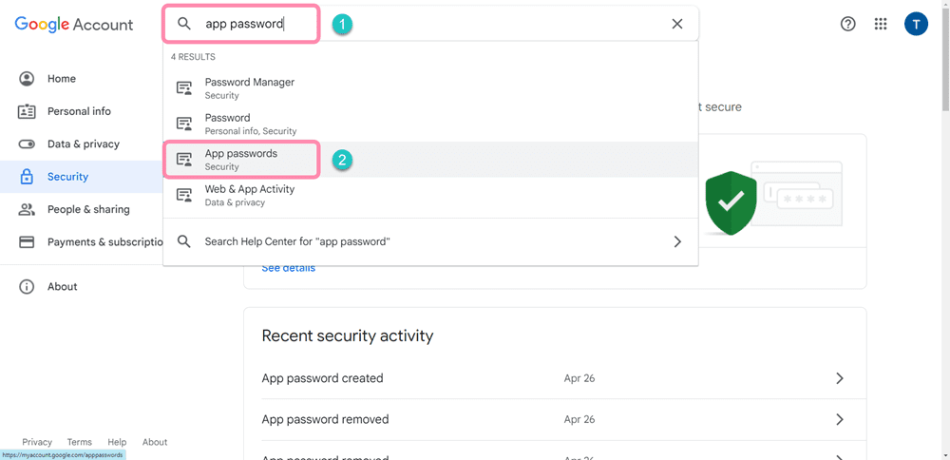Viewport: 950px width, 460px height.
Task: Go to People & sharing section
Action: coord(87,209)
